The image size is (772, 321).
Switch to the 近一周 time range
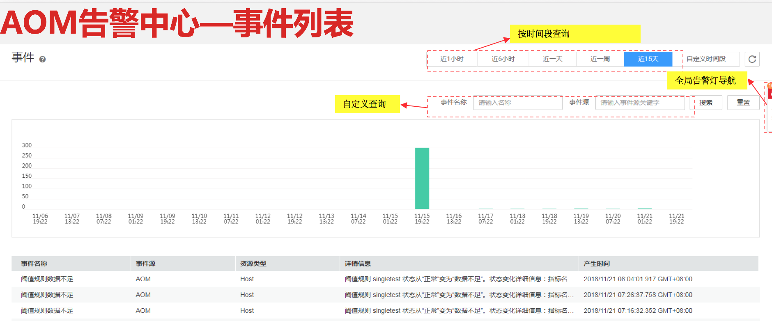(x=600, y=59)
